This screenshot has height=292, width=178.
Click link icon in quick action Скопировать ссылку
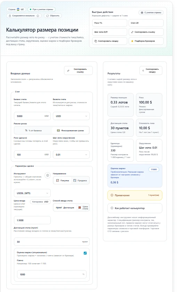coord(132,32)
